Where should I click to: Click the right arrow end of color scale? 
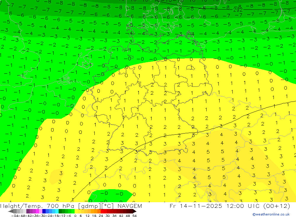[135, 211]
